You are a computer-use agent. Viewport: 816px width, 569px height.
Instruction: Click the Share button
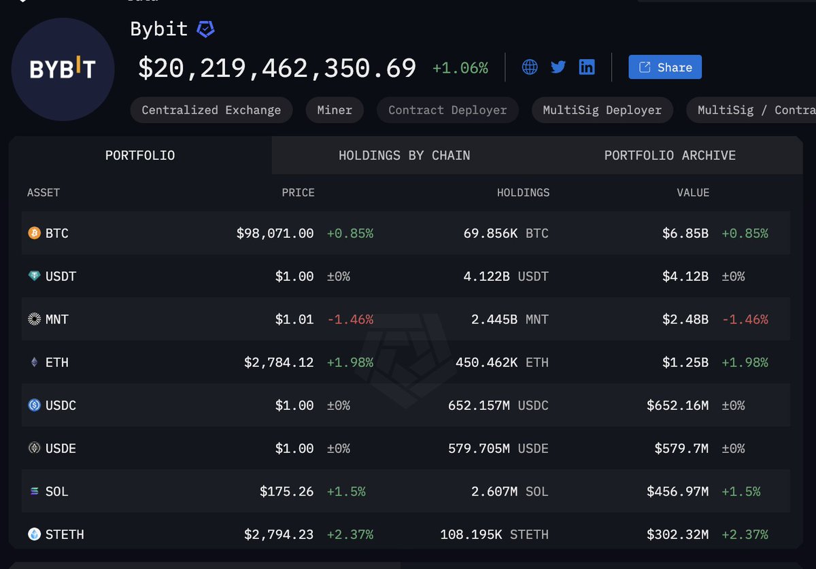tap(665, 67)
